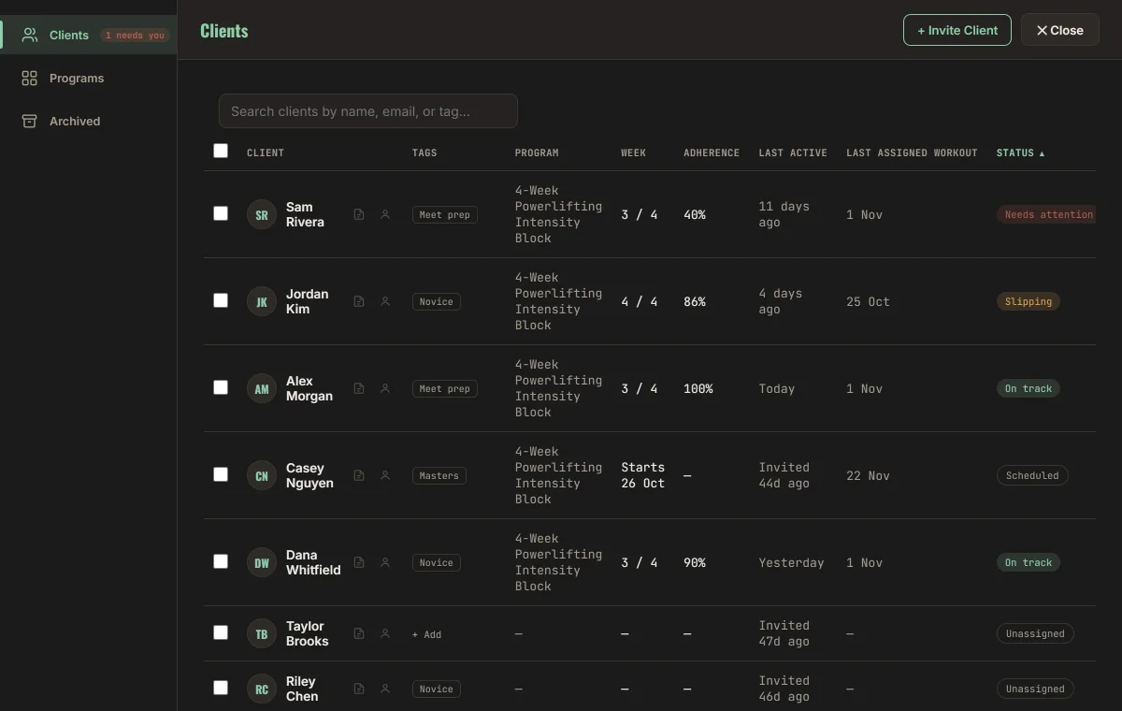Sort by the Last Active column header
Image resolution: width=1122 pixels, height=711 pixels.
[793, 152]
